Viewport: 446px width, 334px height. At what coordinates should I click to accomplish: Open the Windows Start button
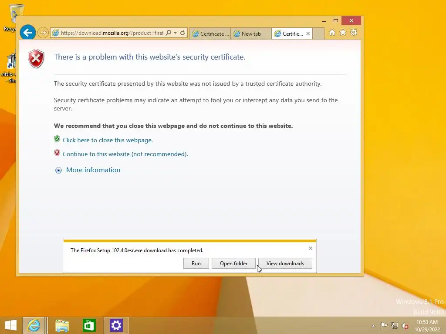pyautogui.click(x=11, y=325)
